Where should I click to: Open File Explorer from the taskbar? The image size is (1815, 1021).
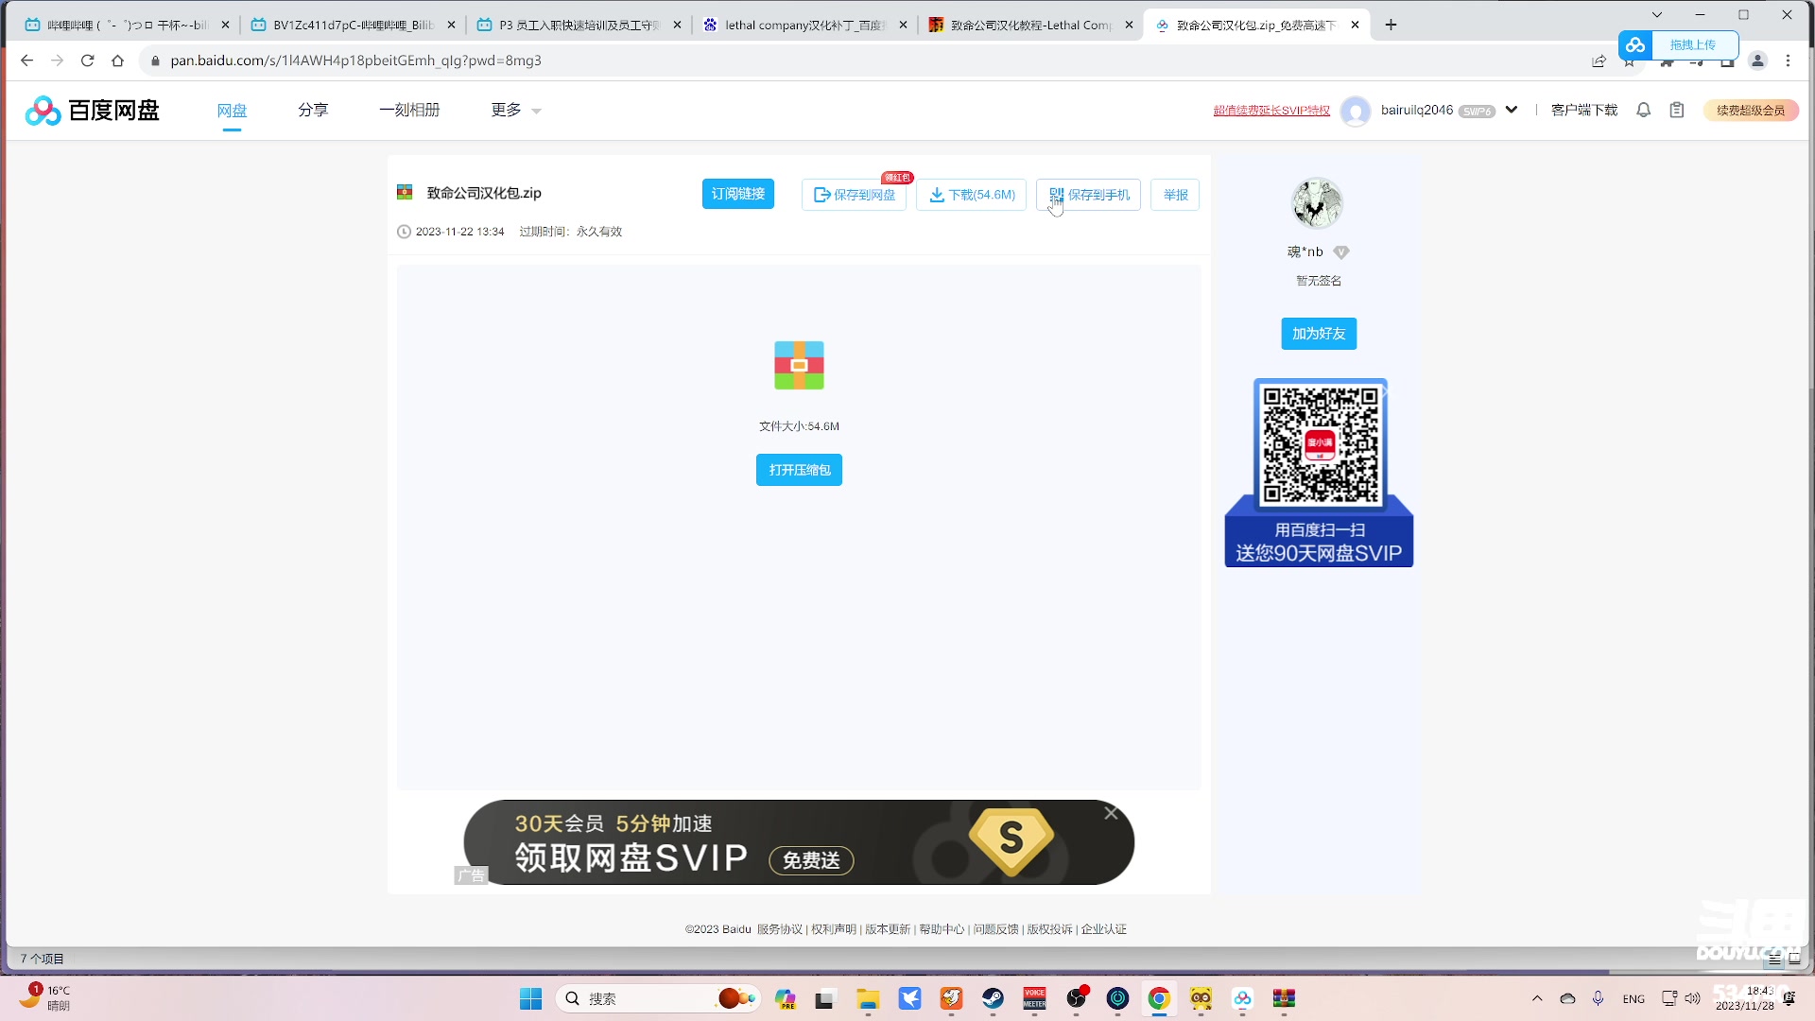point(868,998)
